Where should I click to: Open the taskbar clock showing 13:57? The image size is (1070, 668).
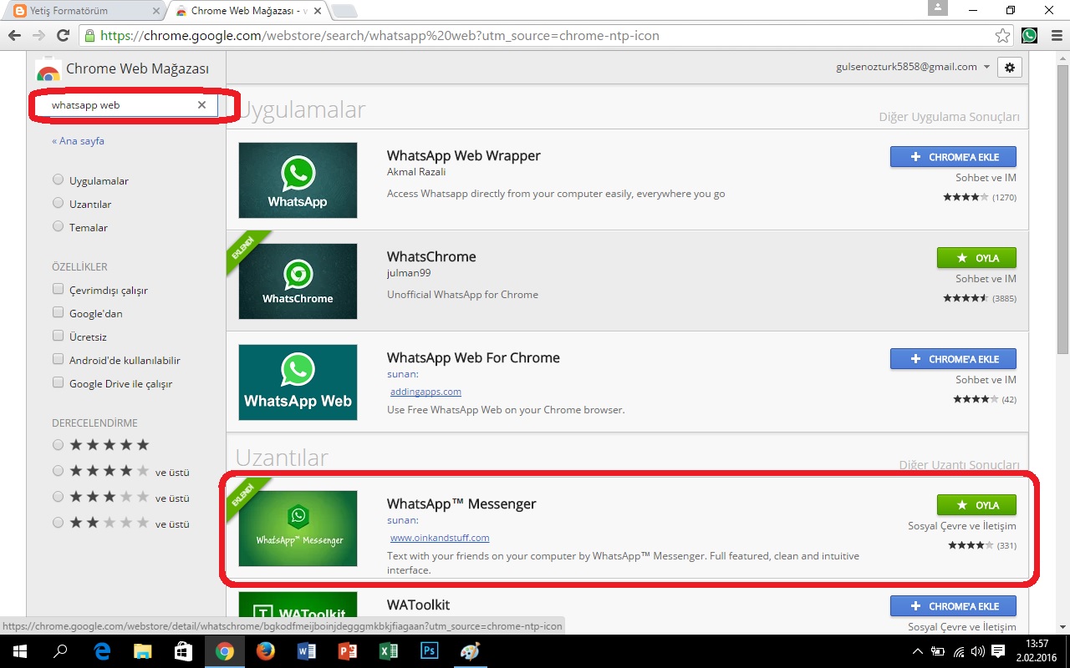[1037, 651]
